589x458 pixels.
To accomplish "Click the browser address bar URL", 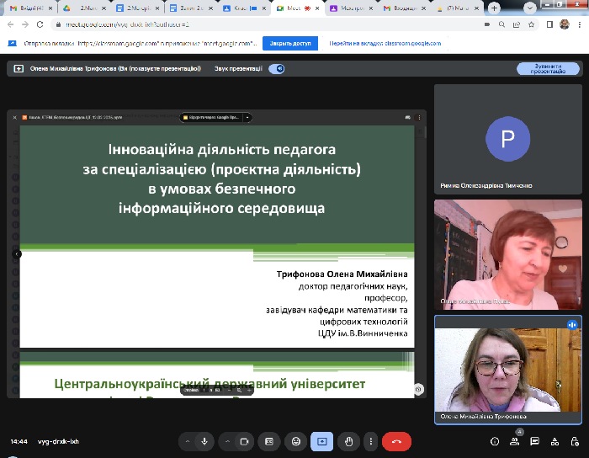I will click(126, 24).
